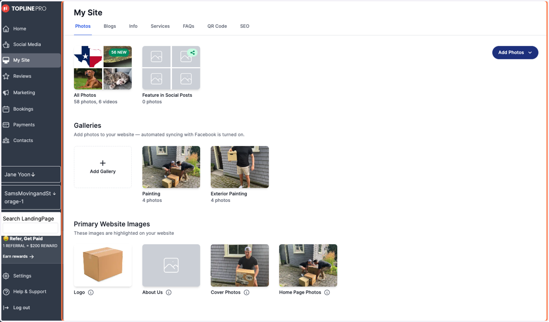Open the QR Code tab
Image resolution: width=549 pixels, height=322 pixels.
pyautogui.click(x=217, y=26)
